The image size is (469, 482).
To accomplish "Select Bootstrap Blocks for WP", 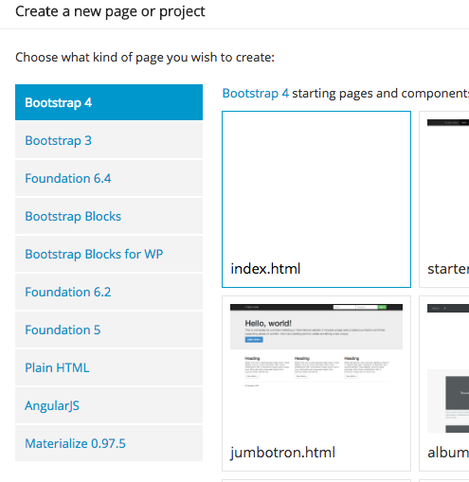I will point(109,254).
